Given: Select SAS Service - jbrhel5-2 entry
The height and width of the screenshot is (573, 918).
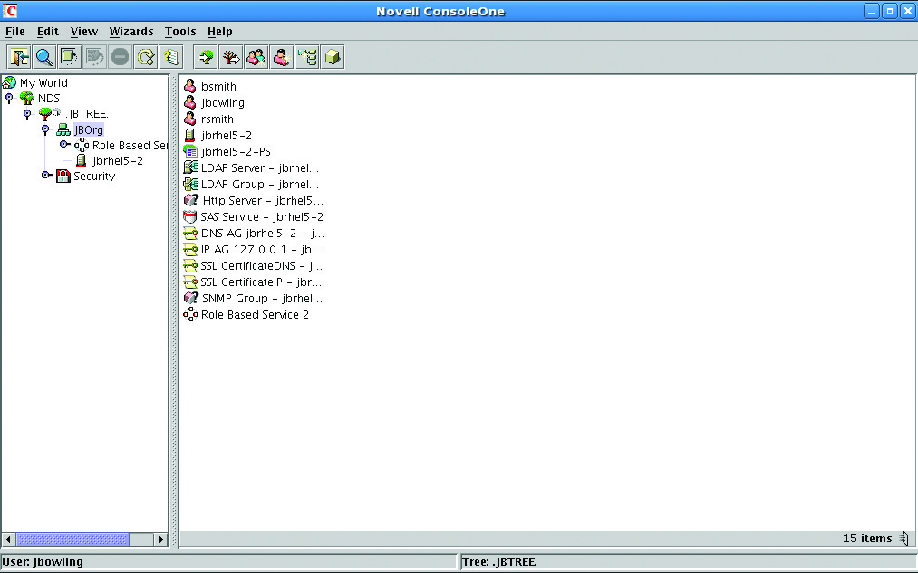Looking at the screenshot, I should [261, 217].
